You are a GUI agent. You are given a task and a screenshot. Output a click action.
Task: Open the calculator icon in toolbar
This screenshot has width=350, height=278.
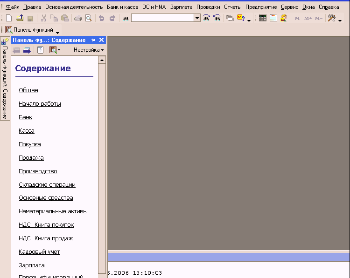point(263,18)
